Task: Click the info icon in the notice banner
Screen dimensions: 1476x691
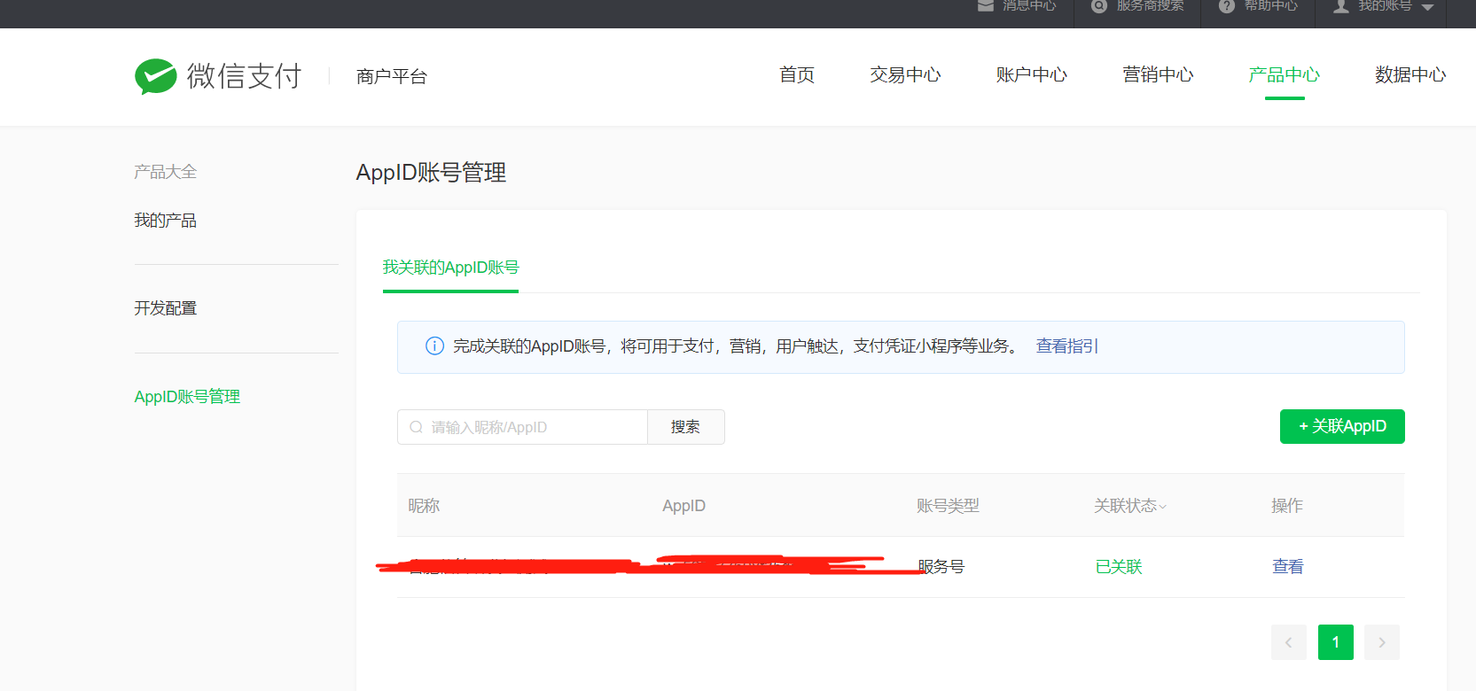Action: (434, 346)
